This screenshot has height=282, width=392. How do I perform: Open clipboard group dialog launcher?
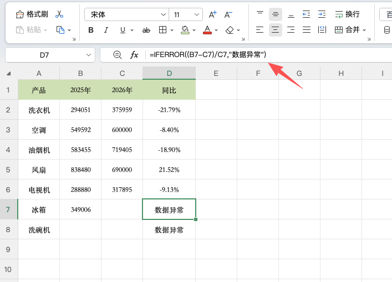(74, 39)
